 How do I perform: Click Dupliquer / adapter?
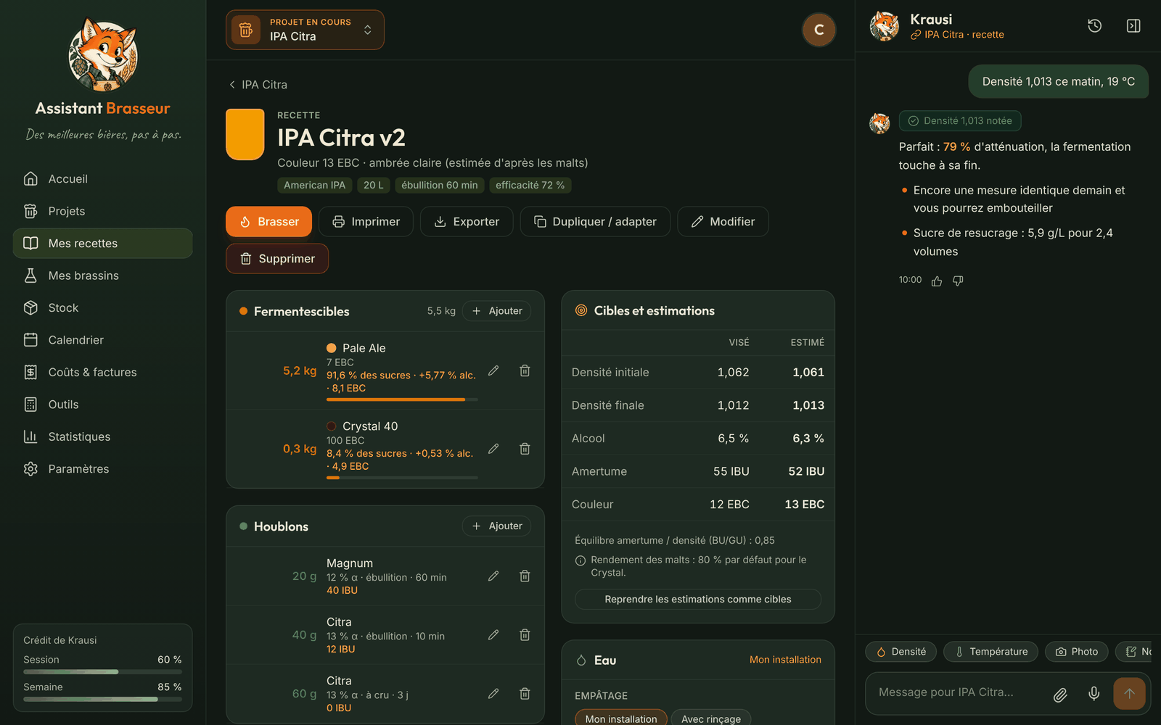click(x=595, y=222)
